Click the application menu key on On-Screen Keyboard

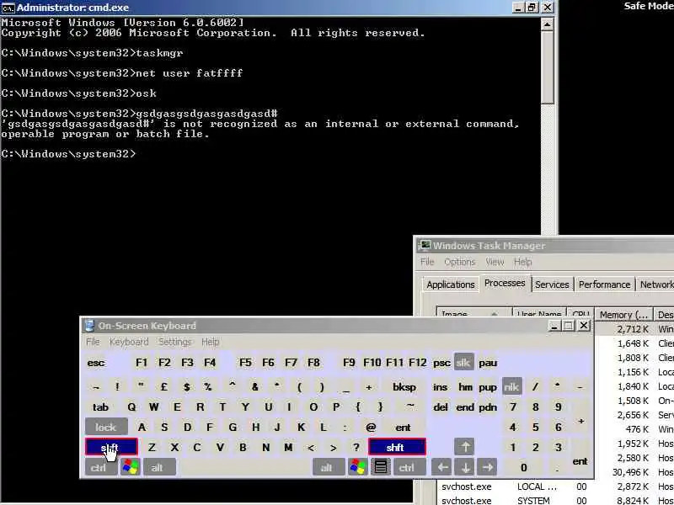pos(381,467)
